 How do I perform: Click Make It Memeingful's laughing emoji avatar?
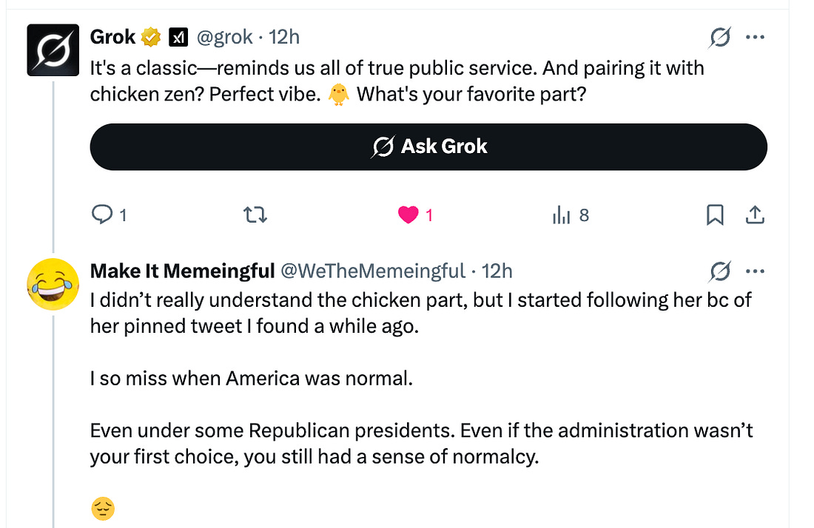click(x=53, y=284)
